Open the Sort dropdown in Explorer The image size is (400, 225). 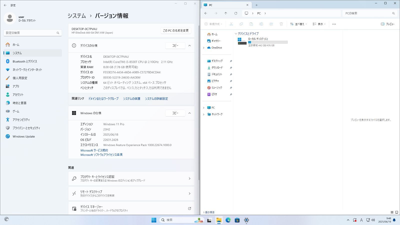click(x=298, y=24)
